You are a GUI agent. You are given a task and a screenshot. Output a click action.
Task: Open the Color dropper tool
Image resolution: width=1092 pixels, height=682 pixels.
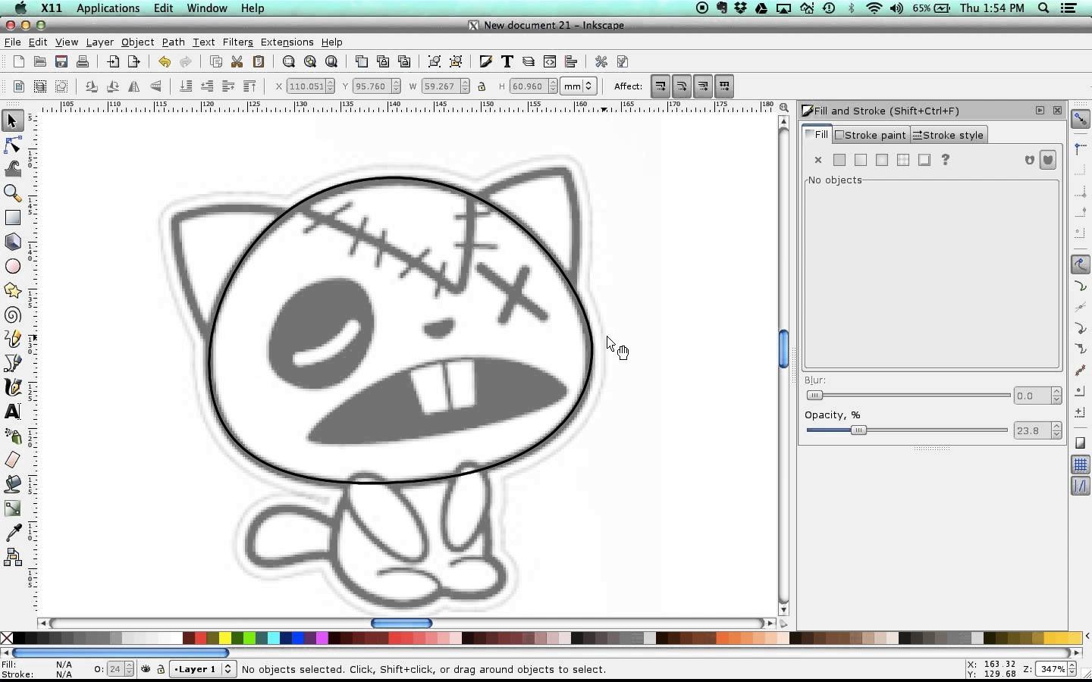click(x=13, y=533)
